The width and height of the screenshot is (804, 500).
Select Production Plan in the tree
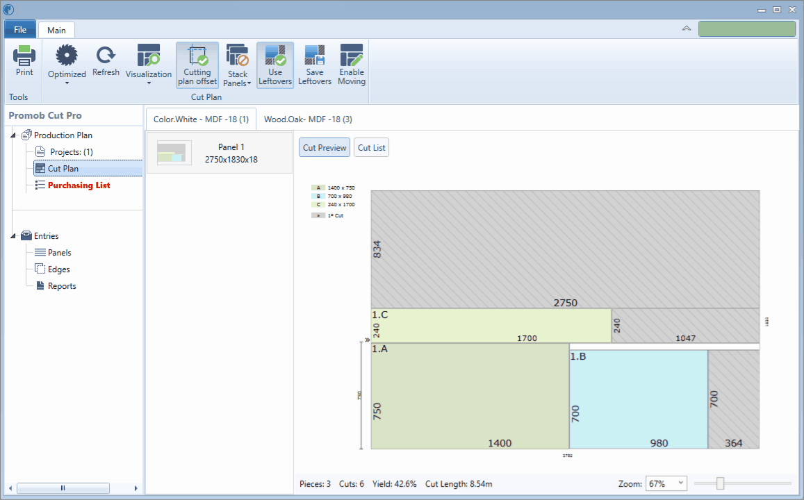coord(63,135)
